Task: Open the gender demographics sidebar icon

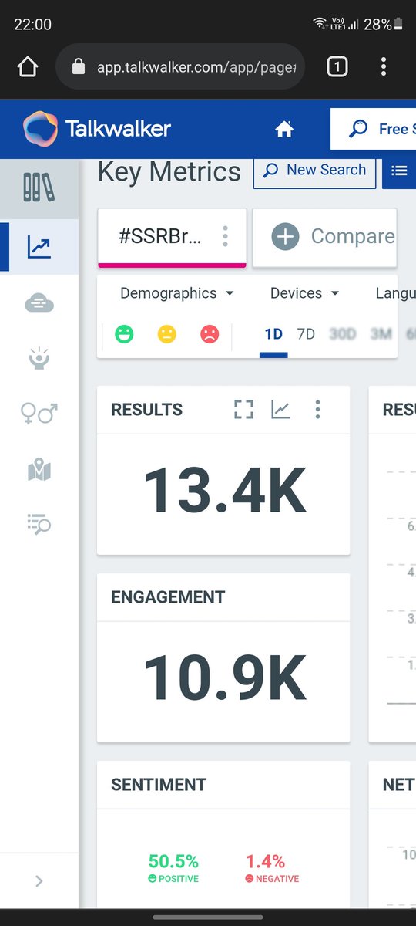Action: pos(39,414)
